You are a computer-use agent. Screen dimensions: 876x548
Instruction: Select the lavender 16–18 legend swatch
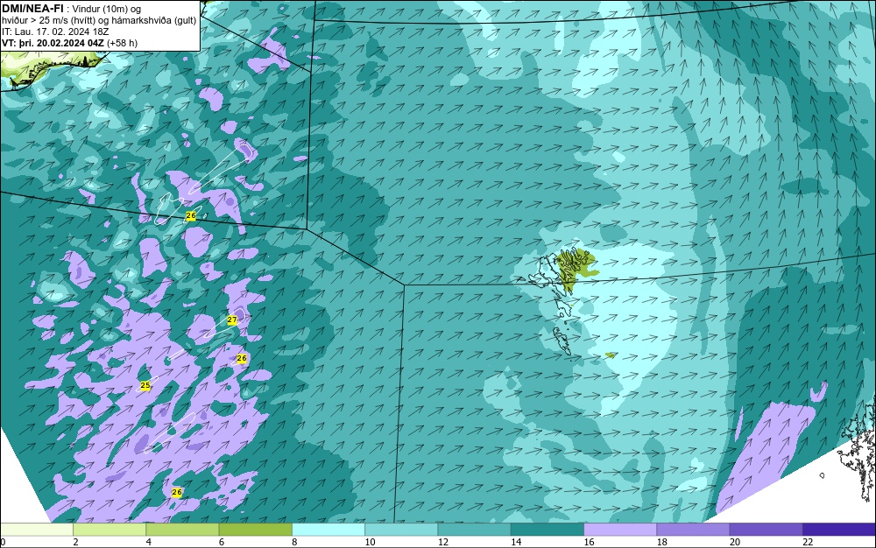(620, 530)
